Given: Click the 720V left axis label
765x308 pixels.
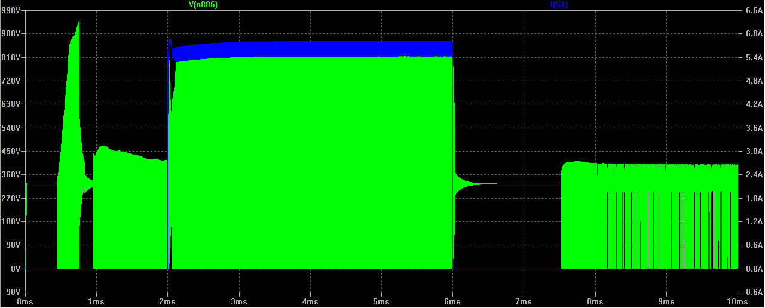Looking at the screenshot, I should (x=11, y=81).
